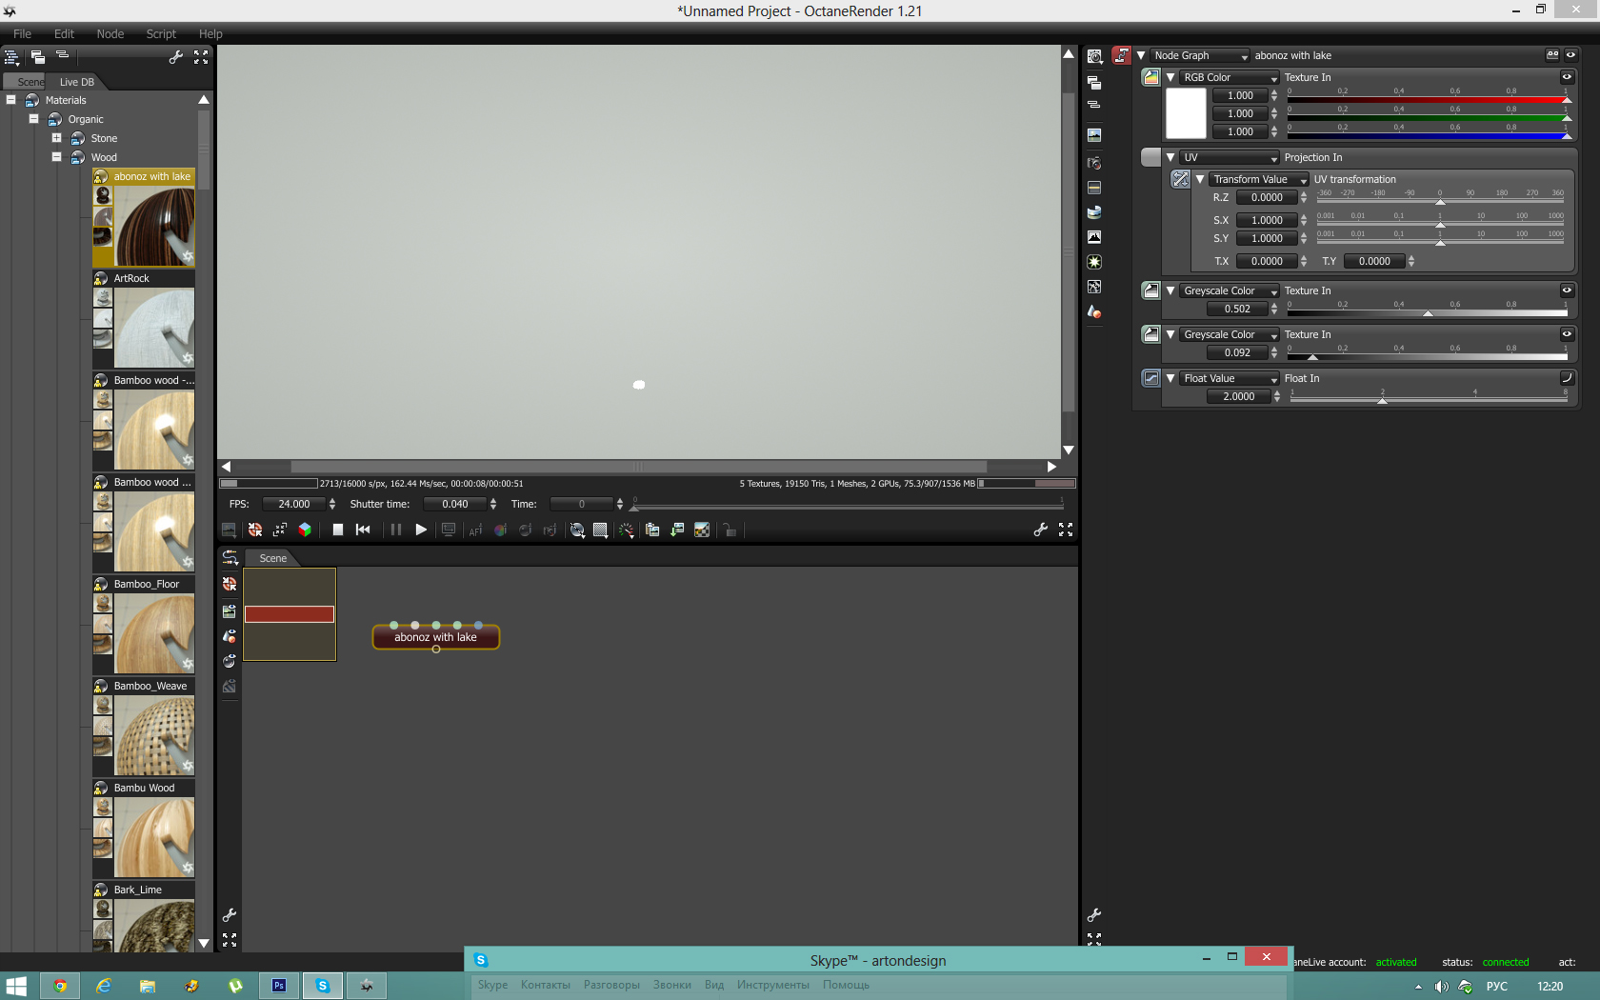The height and width of the screenshot is (1000, 1600).
Task: Open the Float Value dropdown
Action: point(1230,378)
